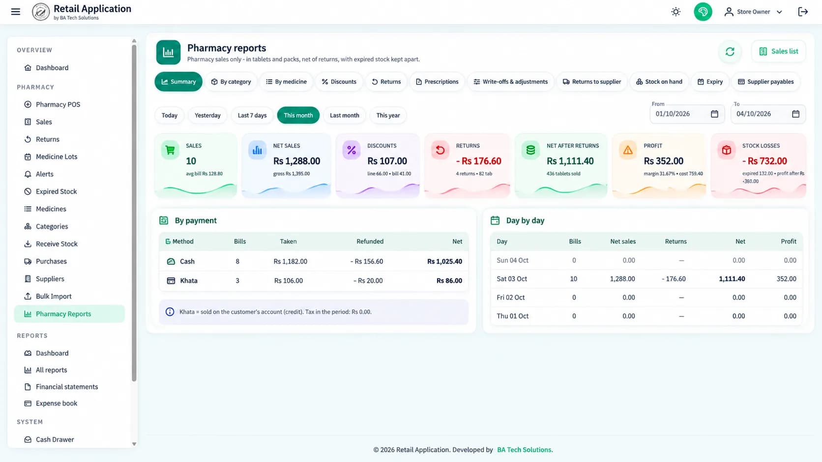Filter by This year
The image size is (822, 462).
click(x=388, y=115)
